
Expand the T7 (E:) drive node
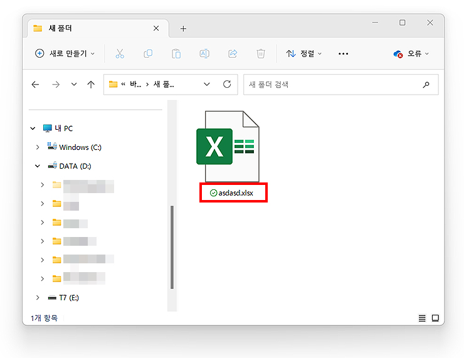click(x=38, y=298)
